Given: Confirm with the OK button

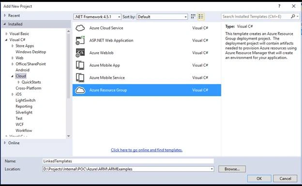Looking at the screenshot, I should [259, 178].
